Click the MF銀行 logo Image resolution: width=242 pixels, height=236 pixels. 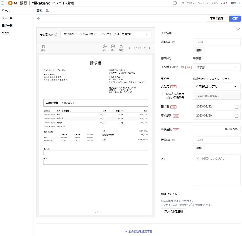pos(17,3)
